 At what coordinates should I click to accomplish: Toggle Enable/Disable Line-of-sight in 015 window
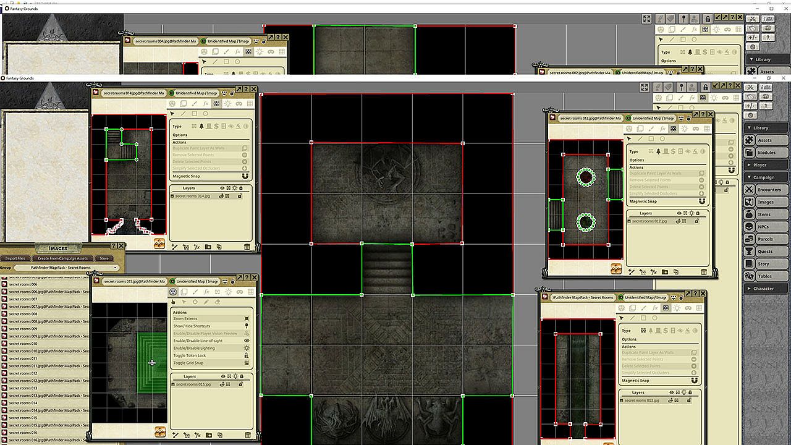[247, 341]
